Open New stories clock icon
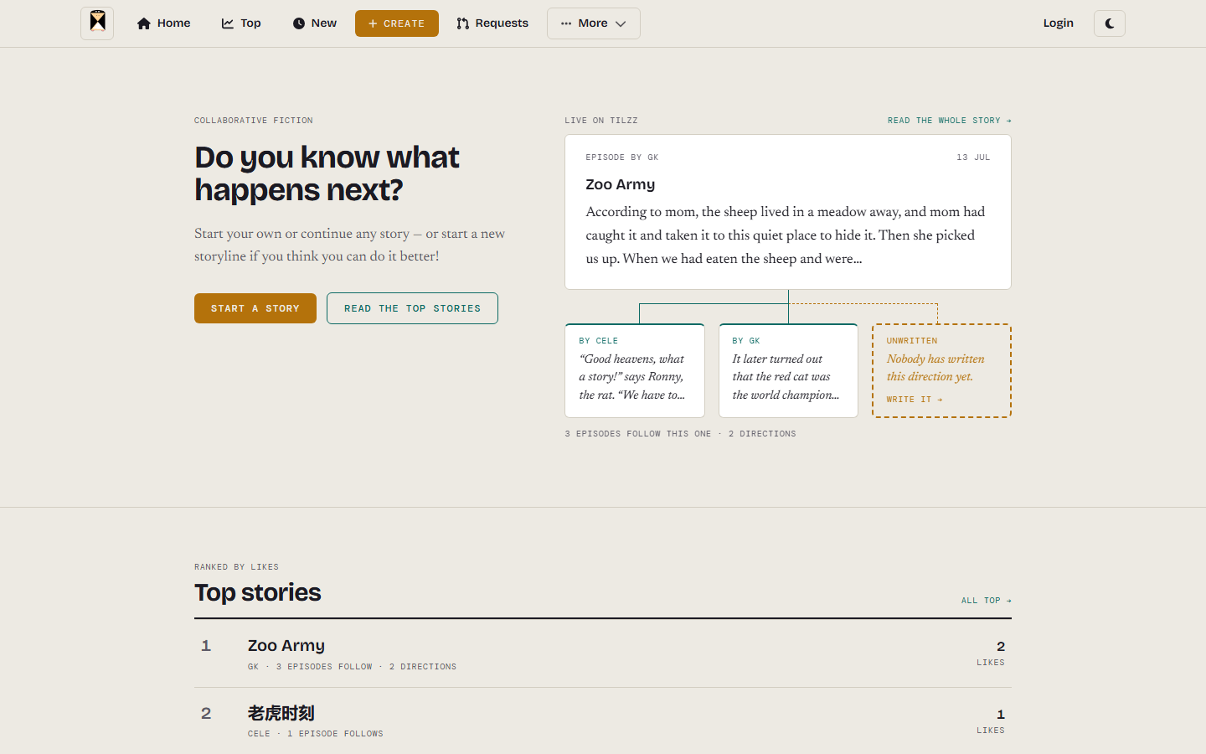1206x754 pixels. point(299,23)
